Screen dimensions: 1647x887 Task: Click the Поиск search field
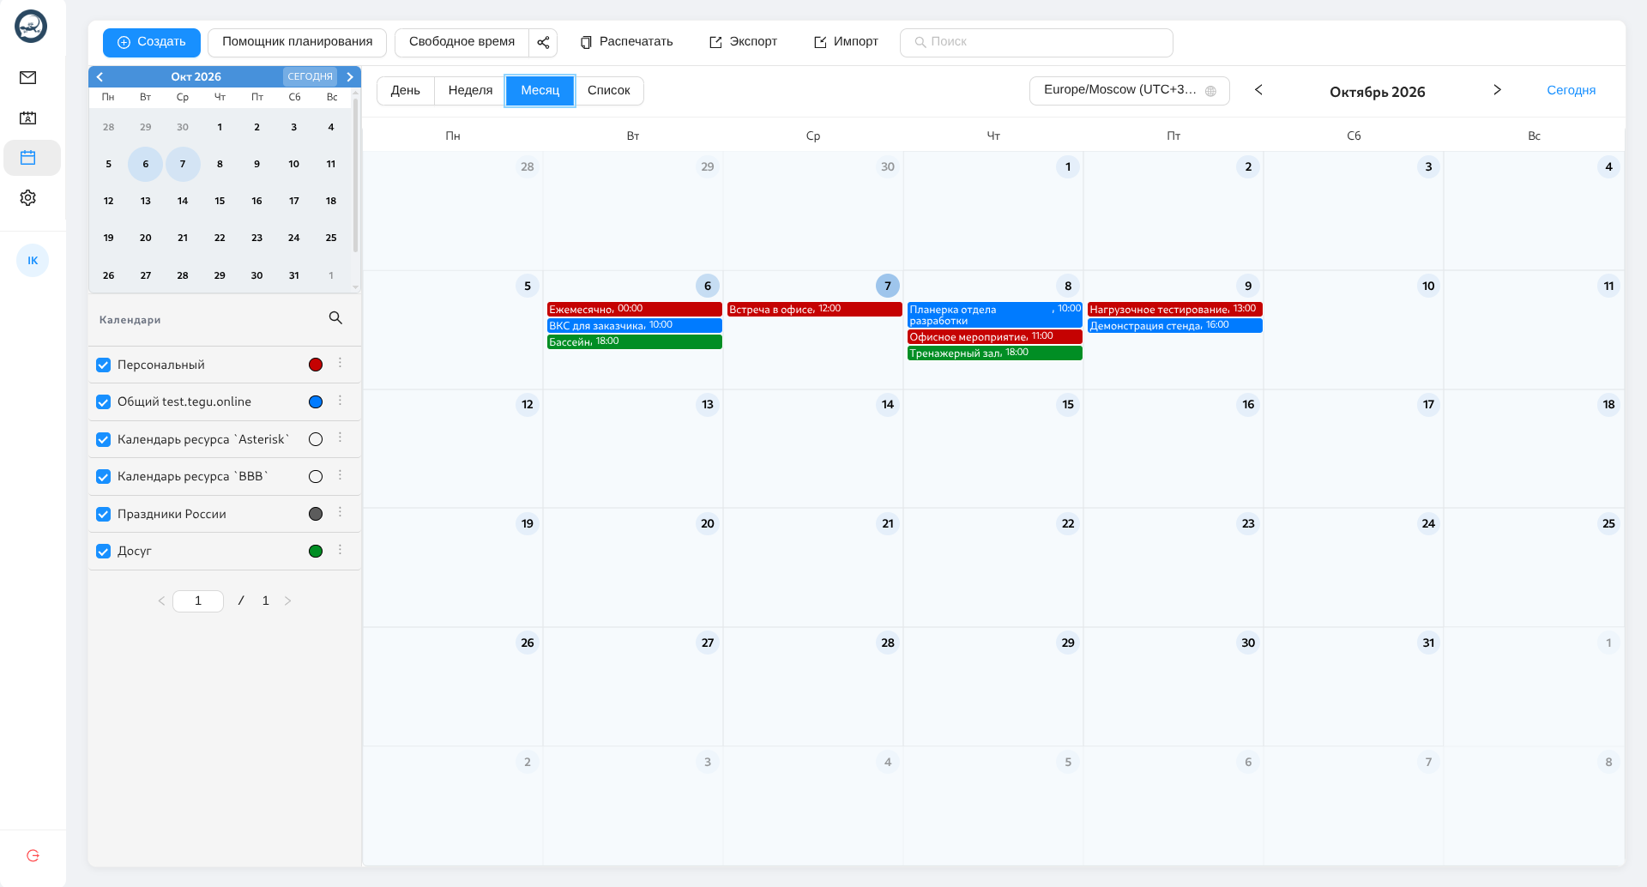click(x=1036, y=42)
